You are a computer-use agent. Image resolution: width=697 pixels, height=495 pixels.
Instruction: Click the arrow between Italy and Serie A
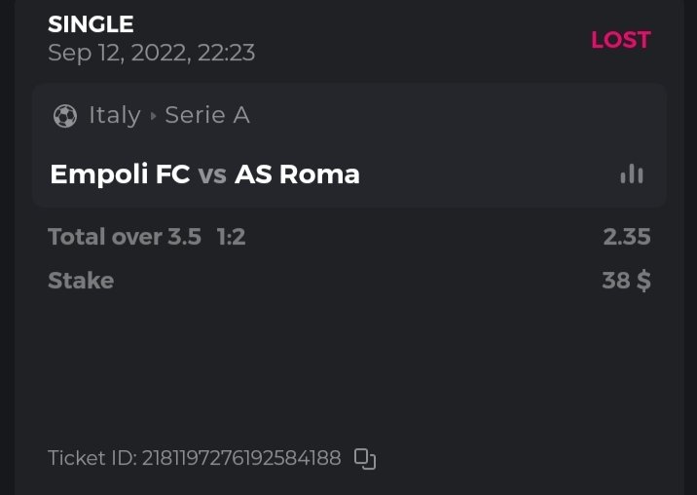(x=153, y=116)
